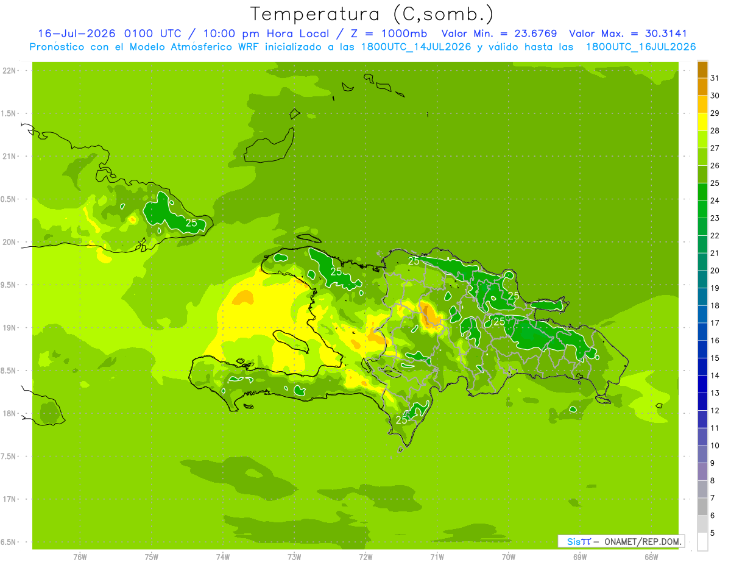The image size is (731, 565).
Task: Click the 6.5N latitude label
Action: 9,542
